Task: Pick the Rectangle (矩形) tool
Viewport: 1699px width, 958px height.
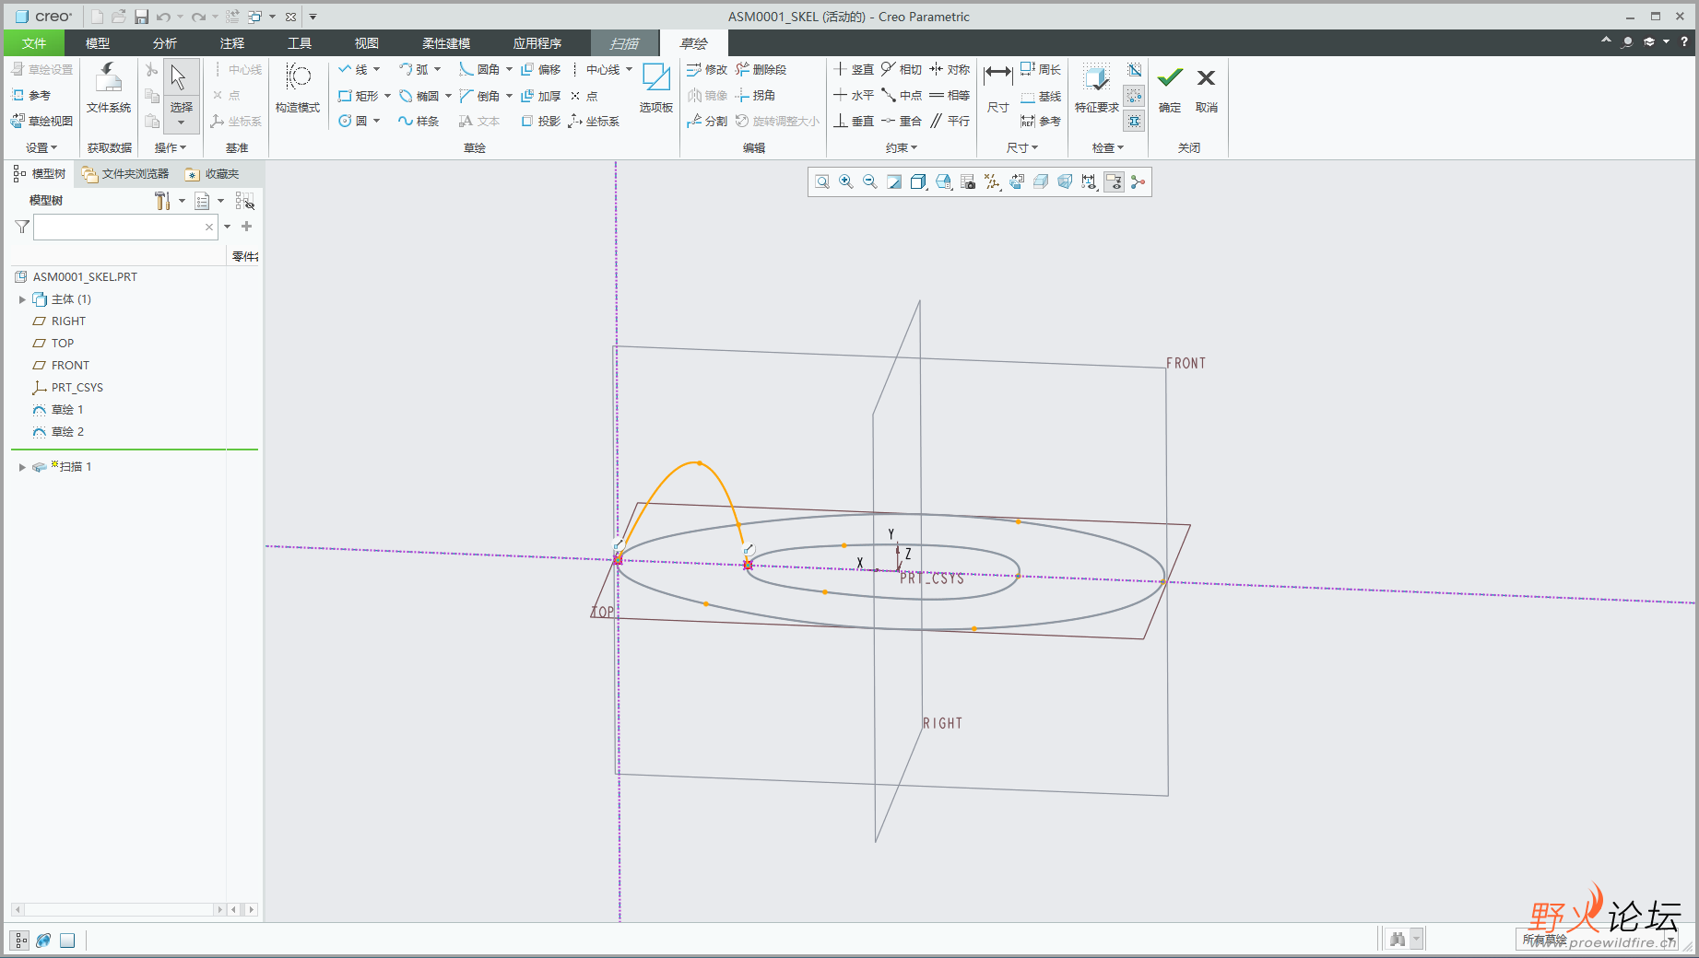Action: 358,96
